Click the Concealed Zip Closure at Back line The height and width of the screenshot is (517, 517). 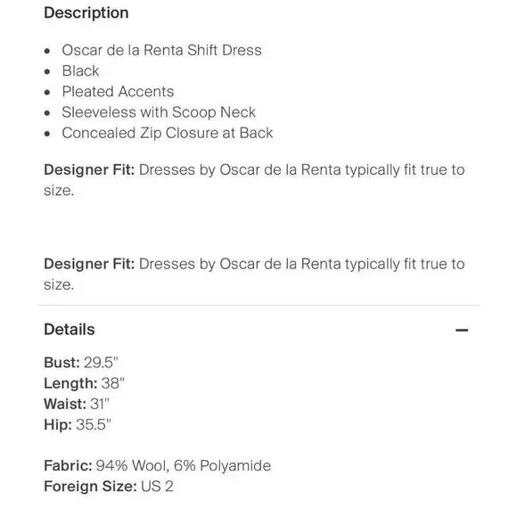point(168,133)
